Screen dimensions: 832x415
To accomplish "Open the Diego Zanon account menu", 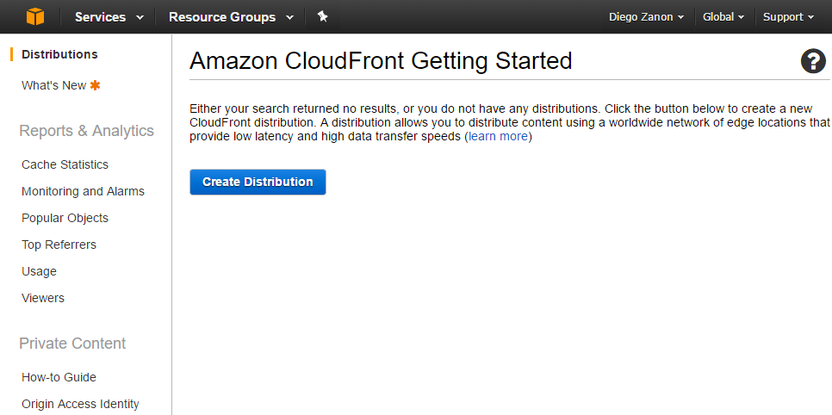I will click(x=646, y=17).
